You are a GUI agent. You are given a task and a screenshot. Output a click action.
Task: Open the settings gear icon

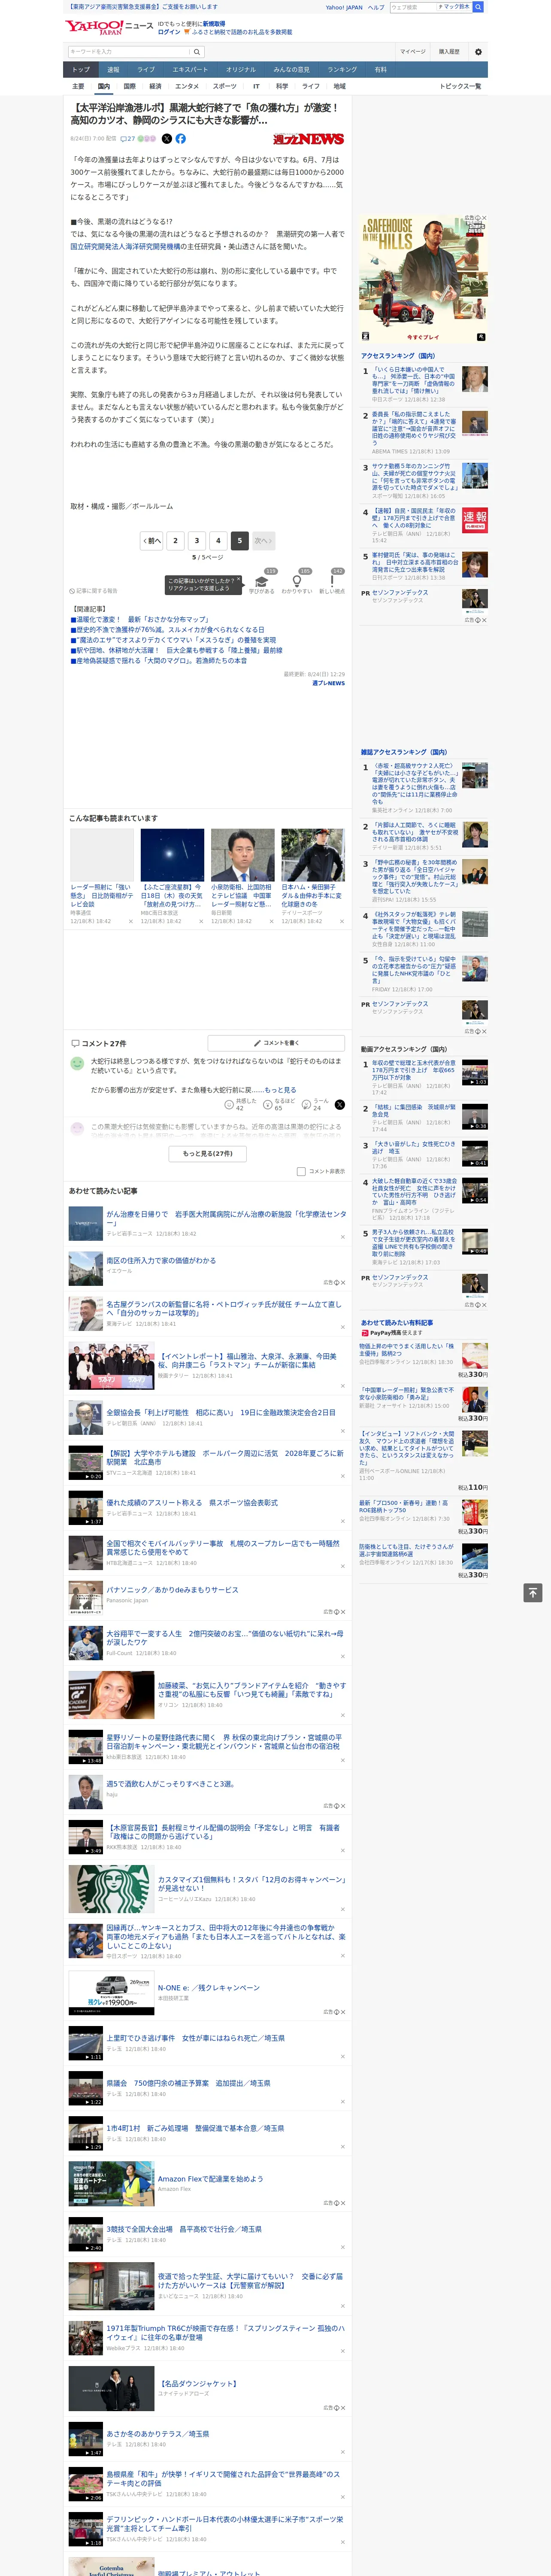(478, 52)
